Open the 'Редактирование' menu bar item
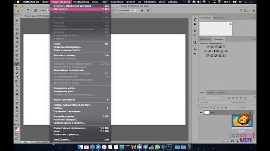Screen dimensions: 270x151 tap(61, 2)
